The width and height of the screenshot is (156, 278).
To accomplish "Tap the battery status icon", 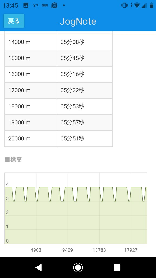I will (151, 5).
